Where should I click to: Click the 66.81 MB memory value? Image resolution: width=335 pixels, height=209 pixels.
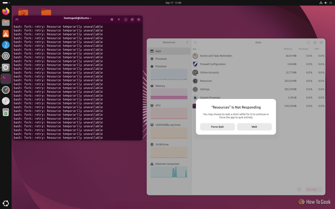tap(291, 56)
